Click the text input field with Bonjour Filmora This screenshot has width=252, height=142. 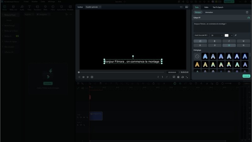222,27
